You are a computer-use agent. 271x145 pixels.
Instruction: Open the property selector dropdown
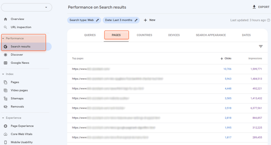pyautogui.click(x=26, y=7)
